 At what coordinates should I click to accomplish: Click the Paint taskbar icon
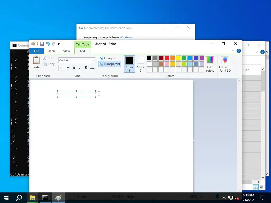58,198
